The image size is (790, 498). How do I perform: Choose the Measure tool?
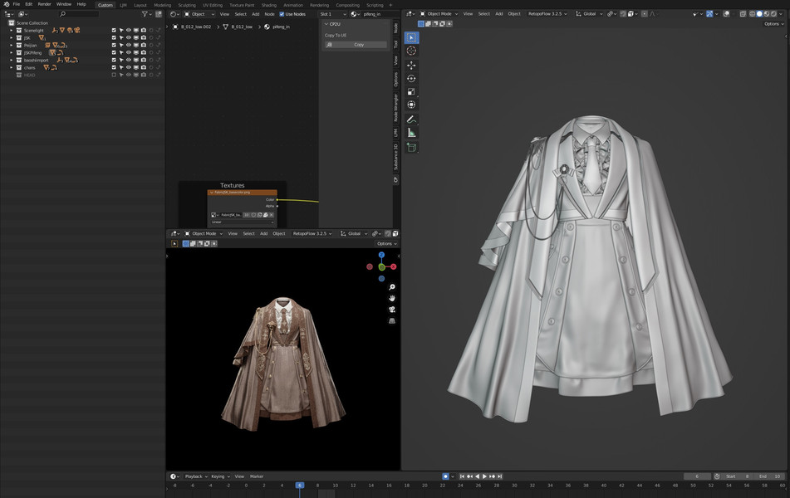(411, 133)
